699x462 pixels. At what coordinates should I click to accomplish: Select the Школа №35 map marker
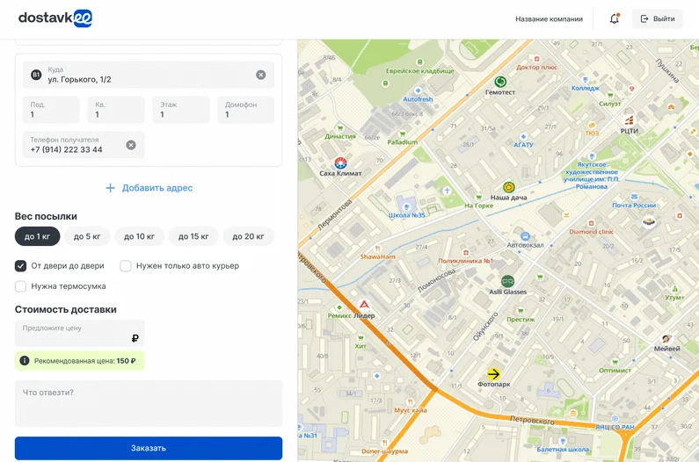tap(406, 206)
